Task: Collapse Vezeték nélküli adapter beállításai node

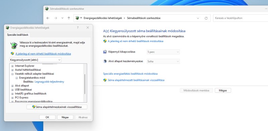Action: 12,74
